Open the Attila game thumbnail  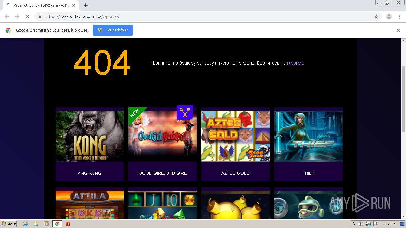(x=89, y=205)
